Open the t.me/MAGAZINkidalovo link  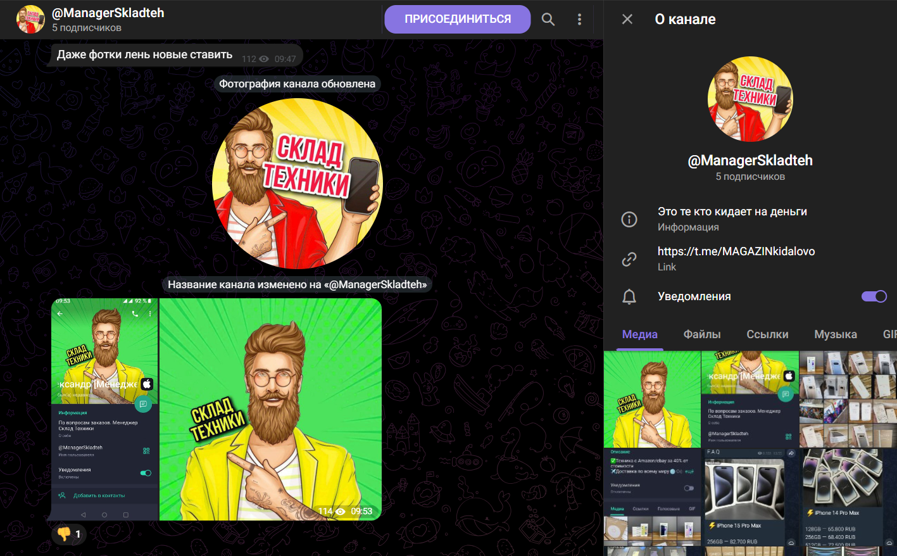pyautogui.click(x=736, y=251)
